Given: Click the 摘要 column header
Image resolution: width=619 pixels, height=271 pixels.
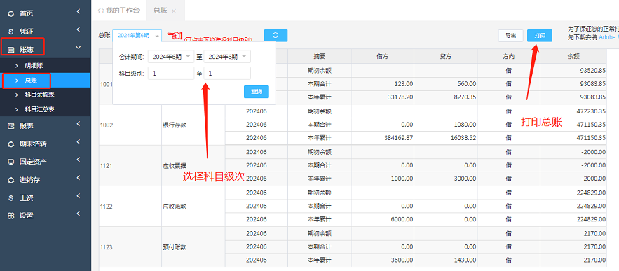Looking at the screenshot, I should pyautogui.click(x=320, y=57).
